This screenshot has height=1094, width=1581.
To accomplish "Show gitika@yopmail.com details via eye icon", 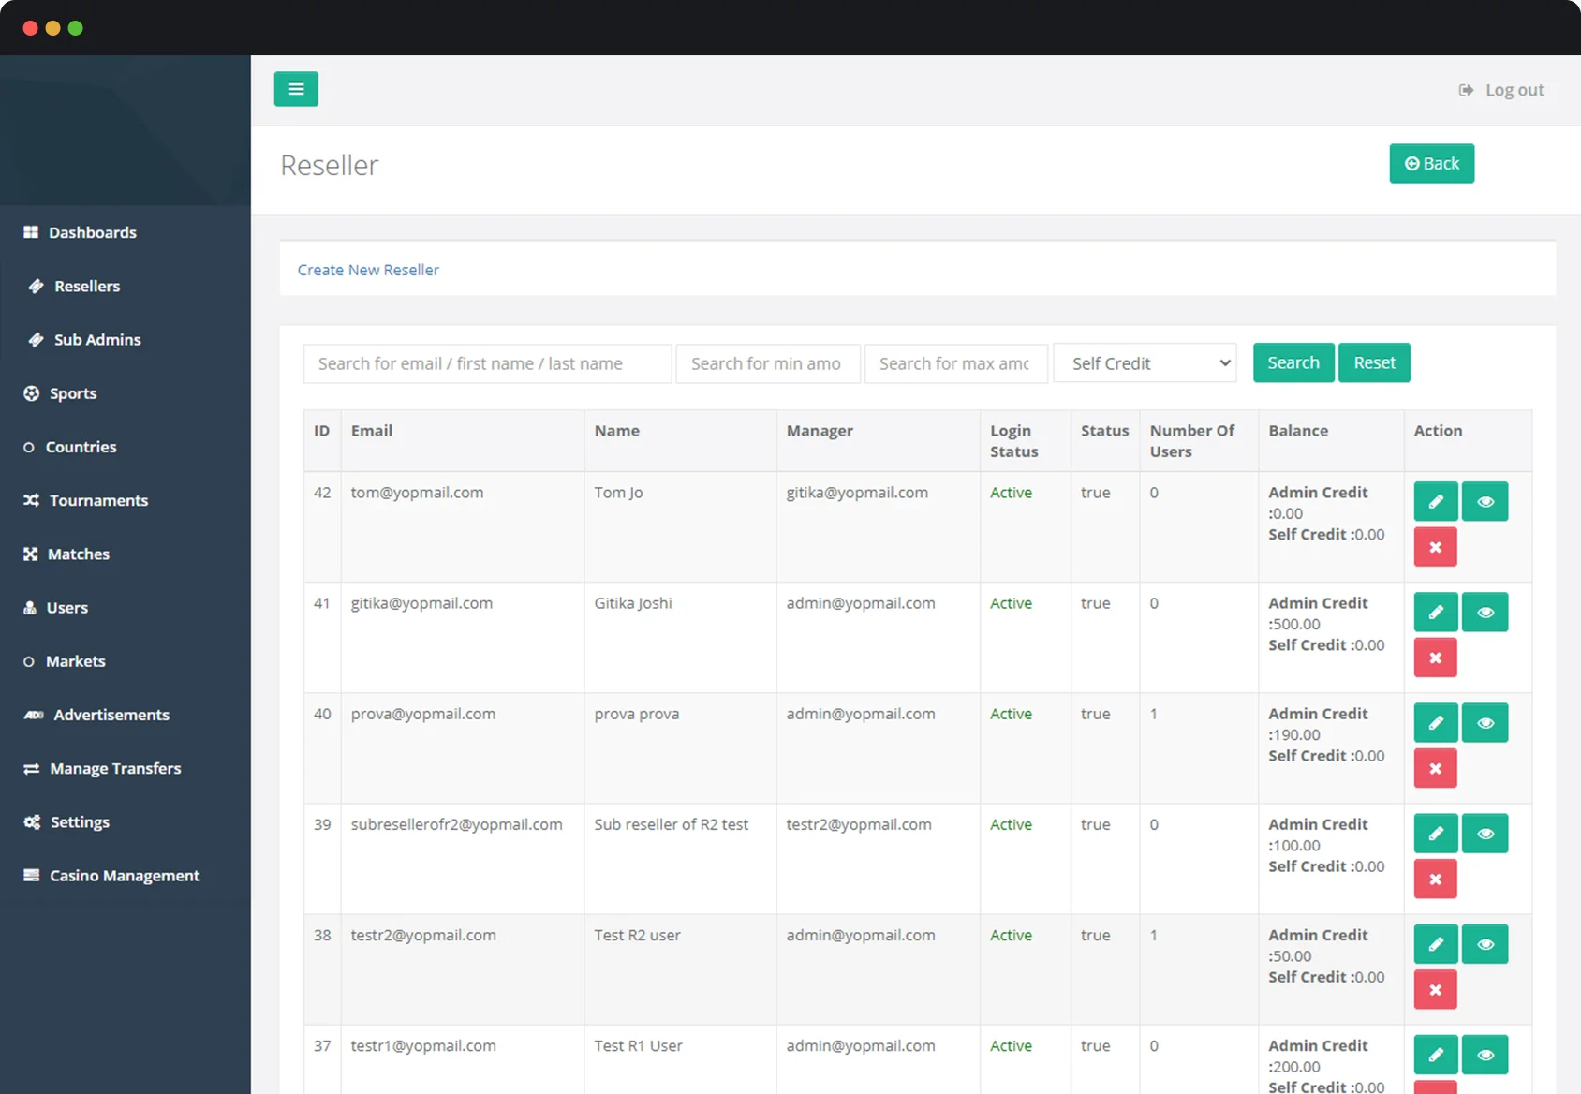I will click(x=1485, y=613).
